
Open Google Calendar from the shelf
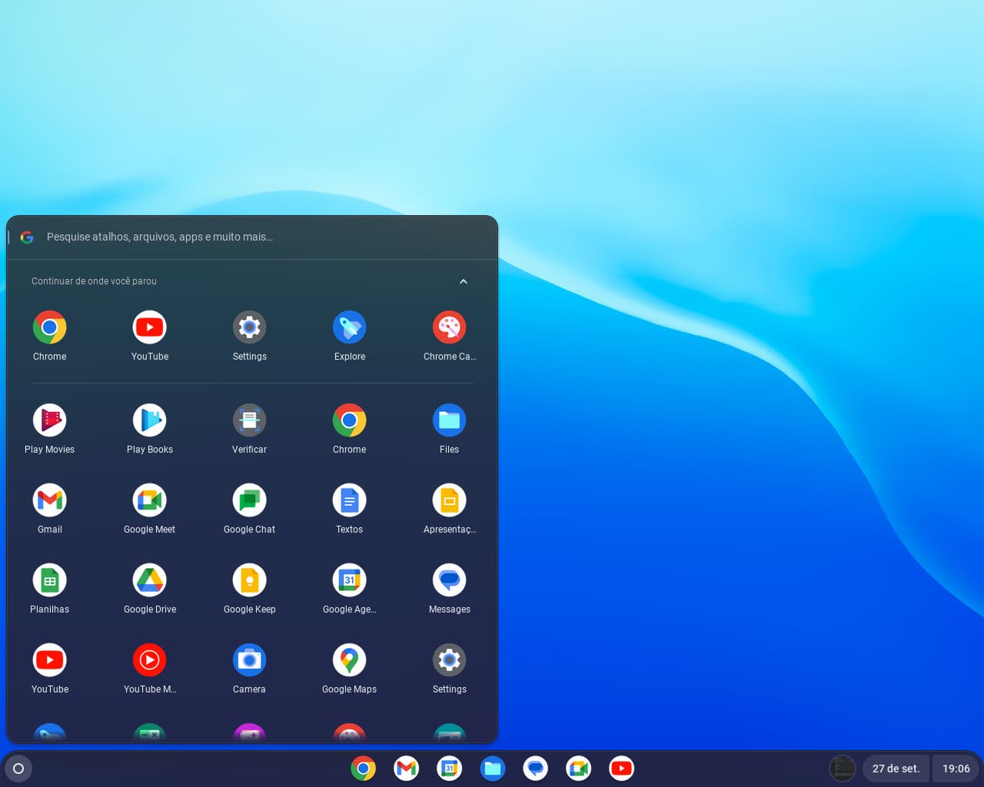pos(450,769)
